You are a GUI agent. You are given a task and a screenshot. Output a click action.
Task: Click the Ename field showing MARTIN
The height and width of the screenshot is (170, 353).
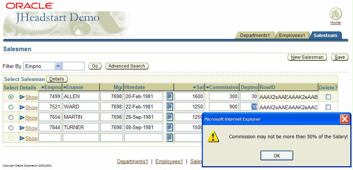tap(81, 117)
